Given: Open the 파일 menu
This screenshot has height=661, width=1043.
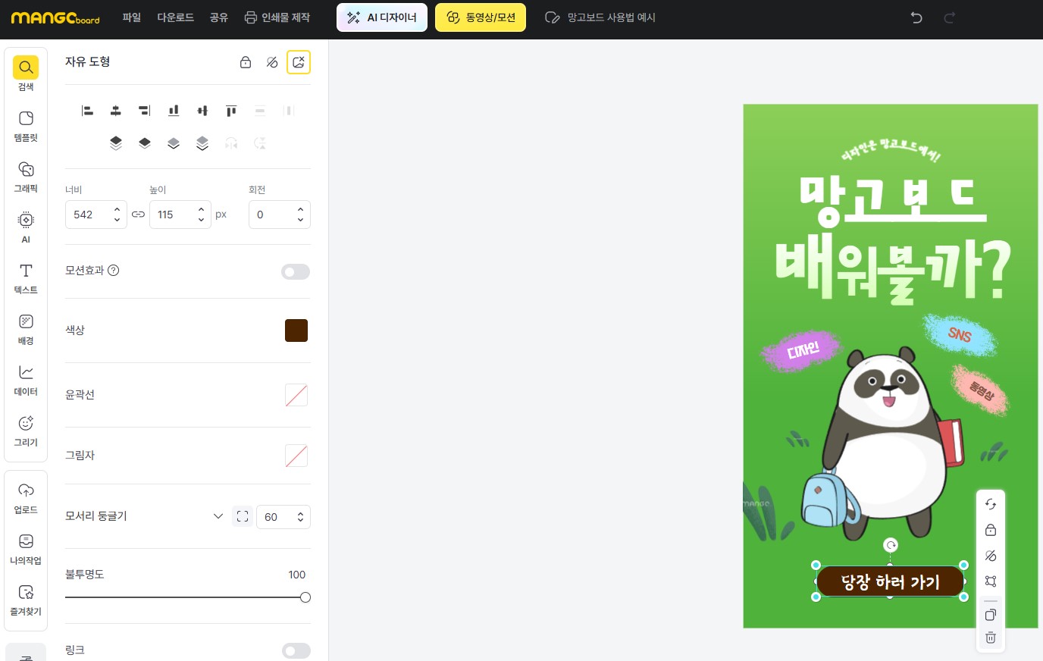Looking at the screenshot, I should [131, 17].
